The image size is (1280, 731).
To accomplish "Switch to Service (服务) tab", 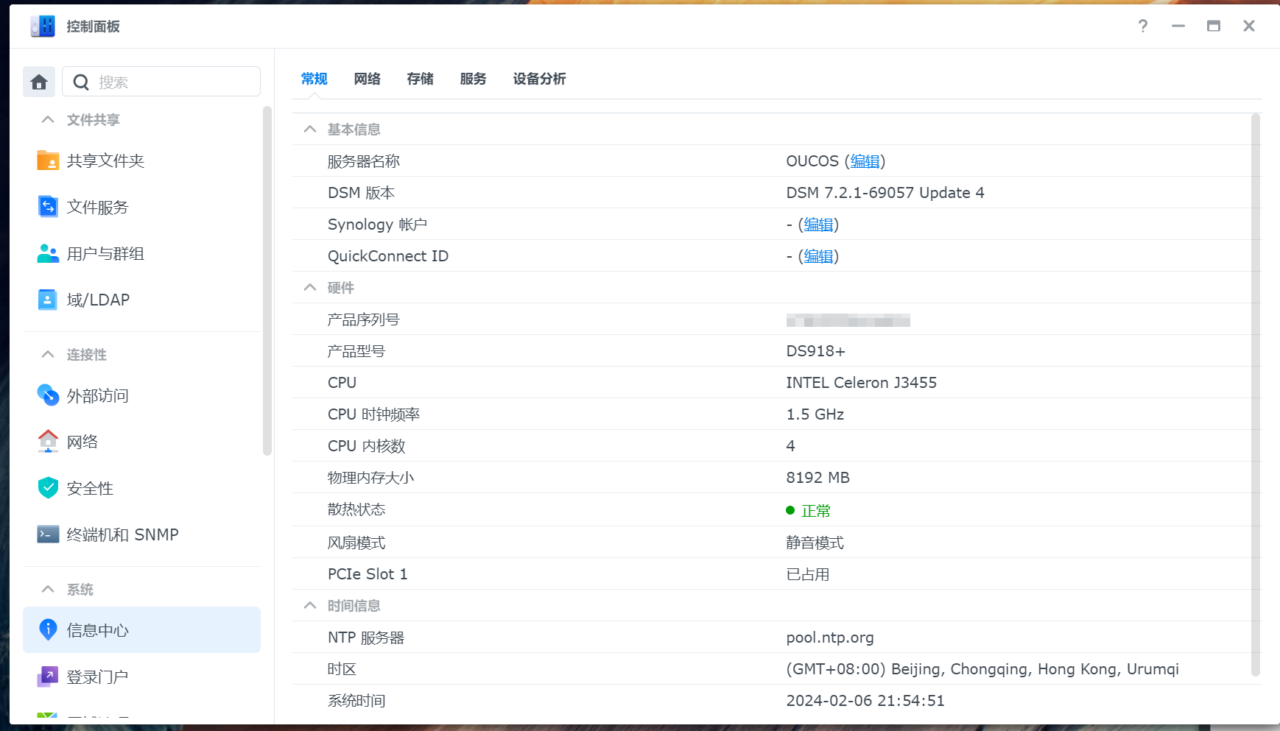I will tap(474, 79).
